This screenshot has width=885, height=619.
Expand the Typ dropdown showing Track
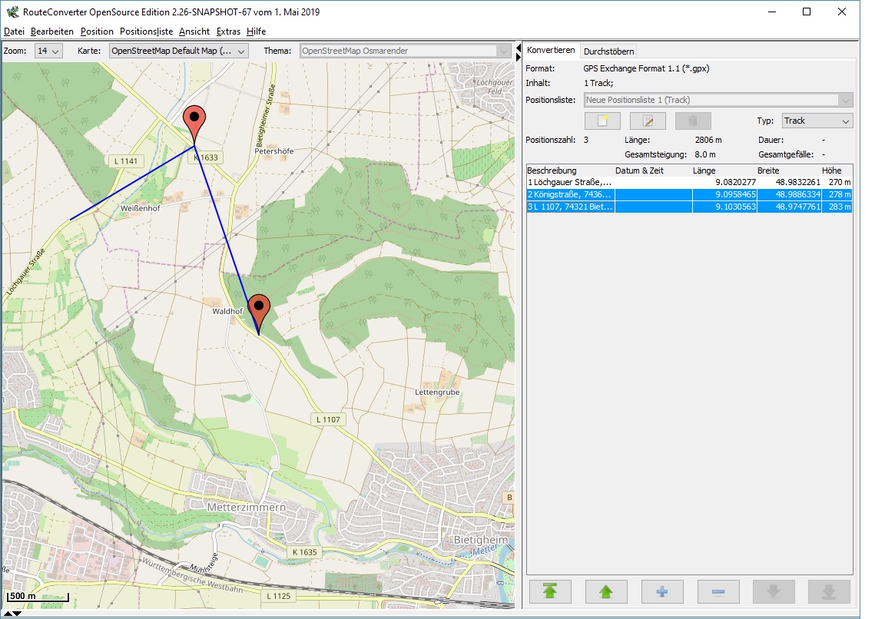(x=817, y=121)
